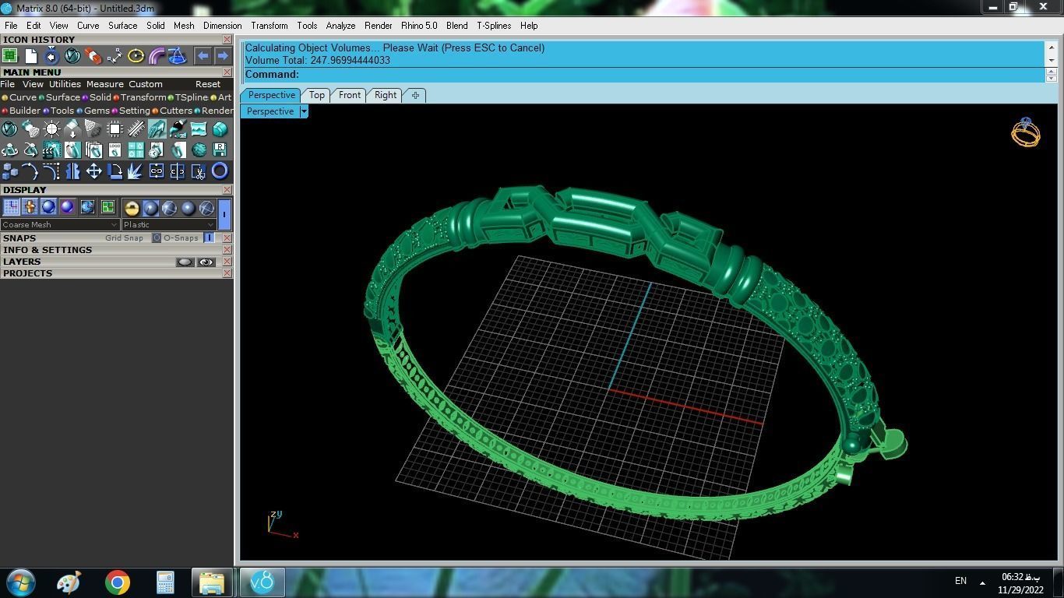Screen dimensions: 1064x598
Task: Click the red eraser icon in Icon History
Action: pos(93,56)
